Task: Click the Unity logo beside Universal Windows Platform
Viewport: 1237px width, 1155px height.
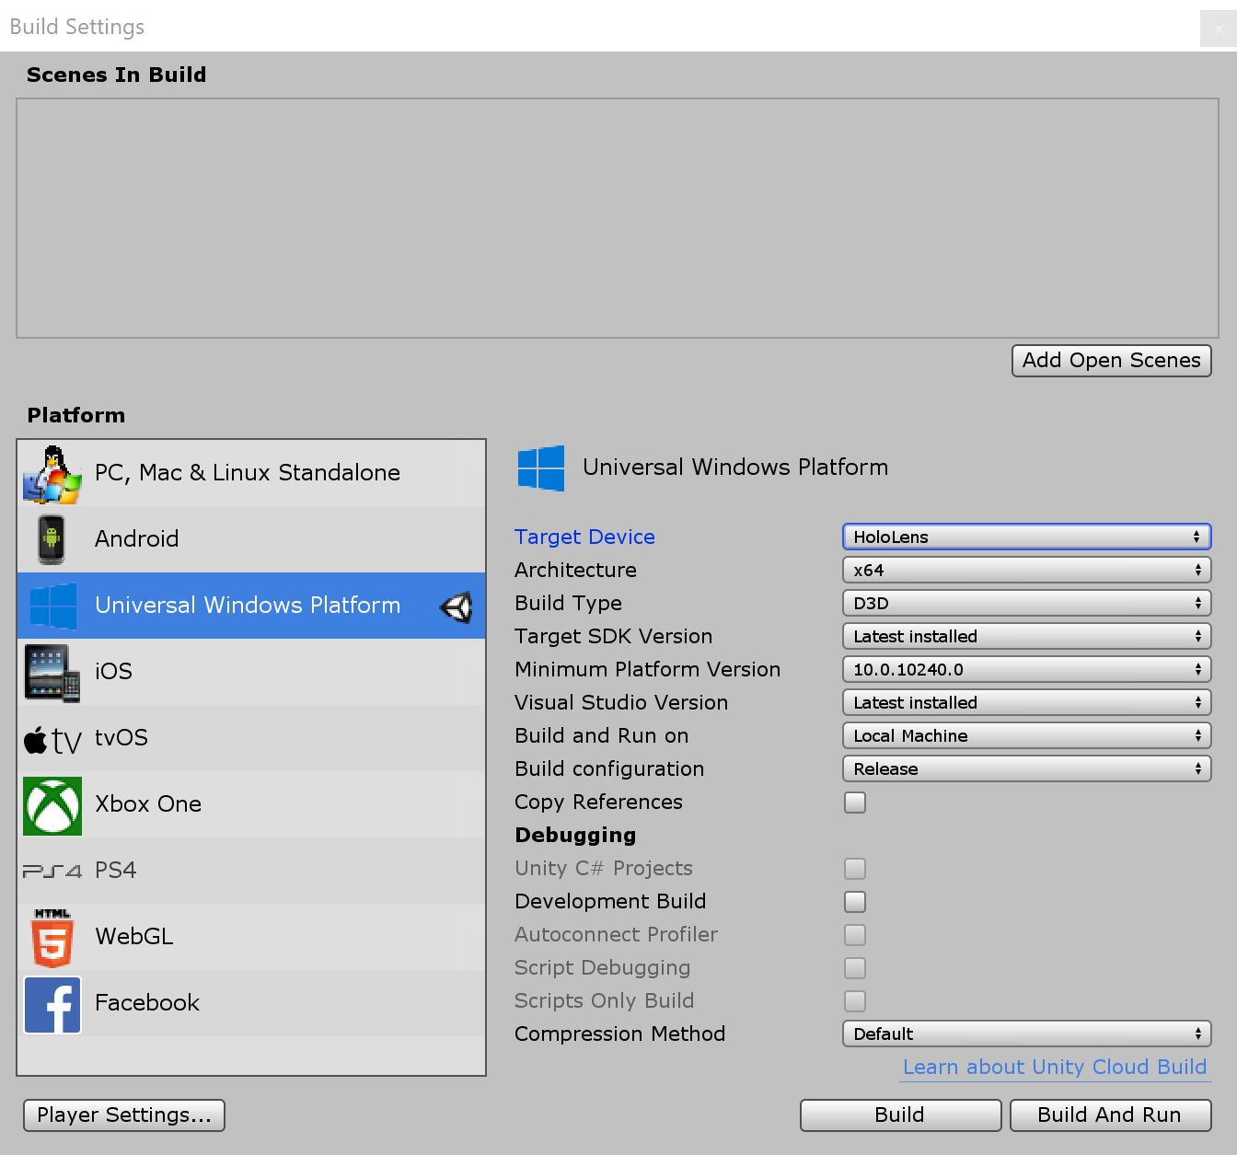Action: coord(457,606)
